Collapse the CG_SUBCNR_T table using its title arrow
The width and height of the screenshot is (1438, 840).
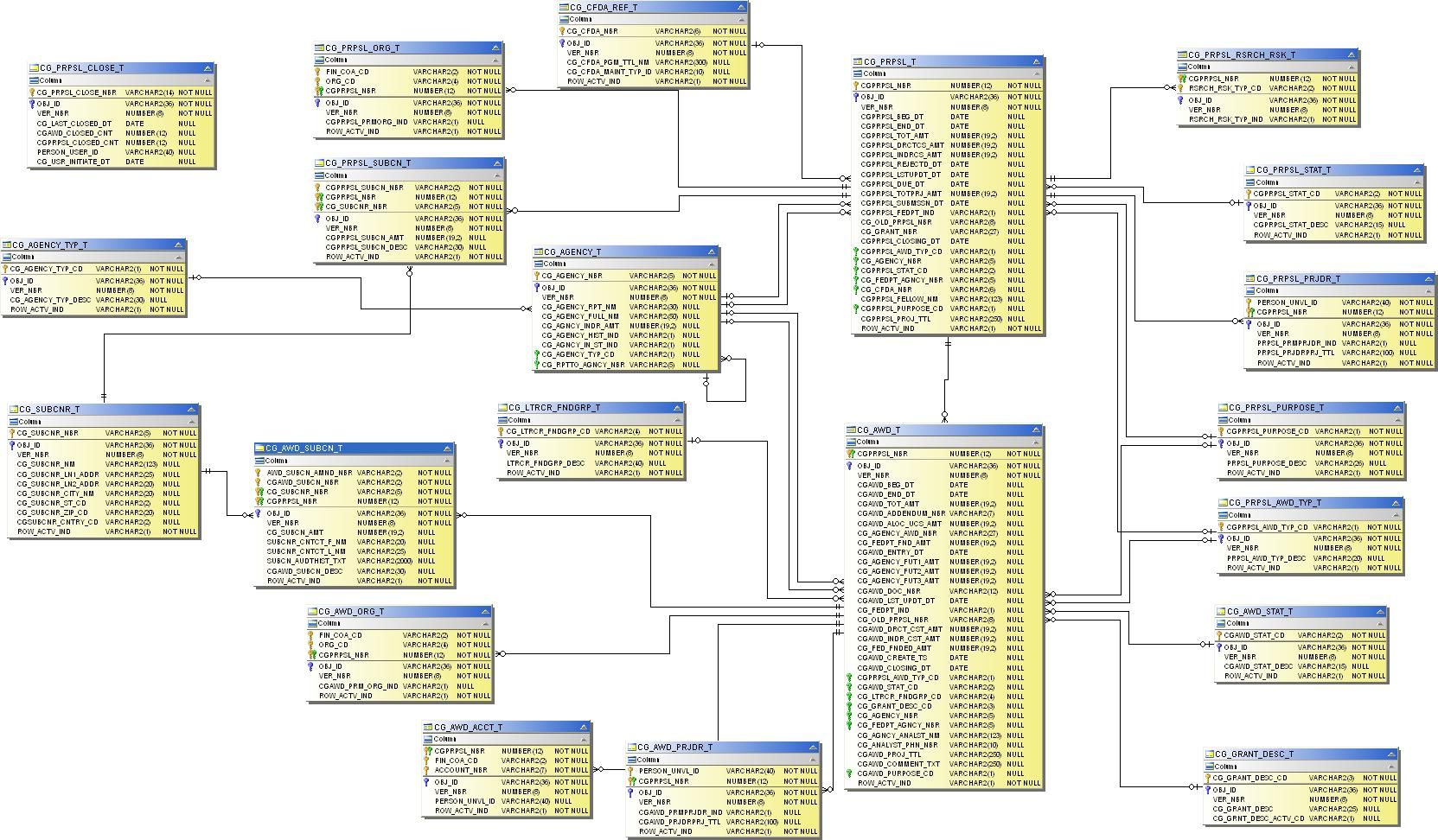(x=193, y=410)
